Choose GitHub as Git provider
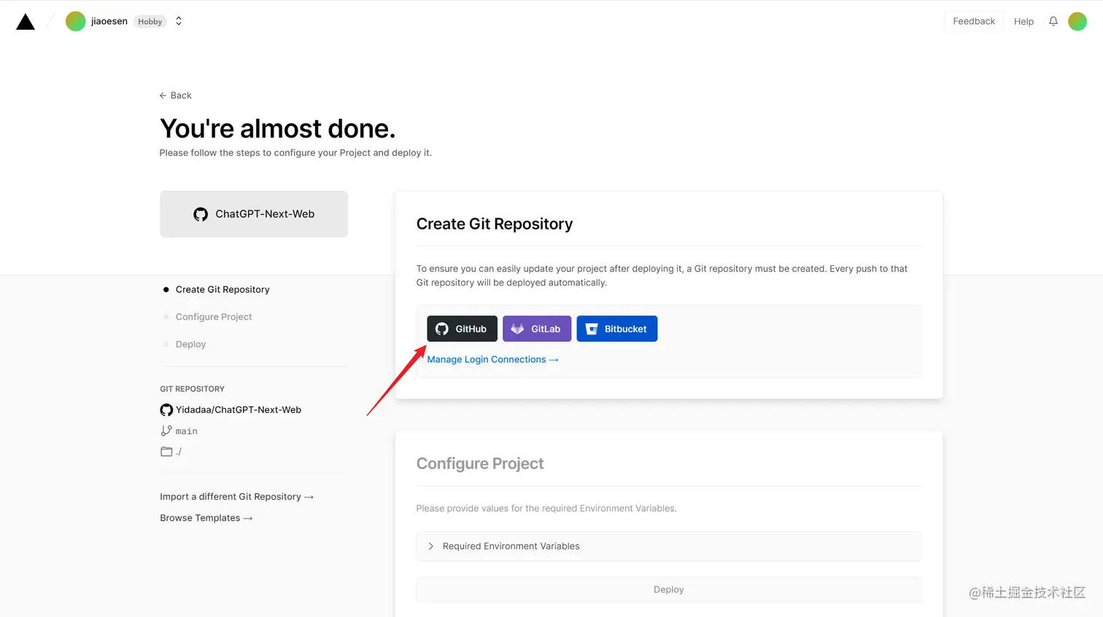The width and height of the screenshot is (1103, 617). 463,329
